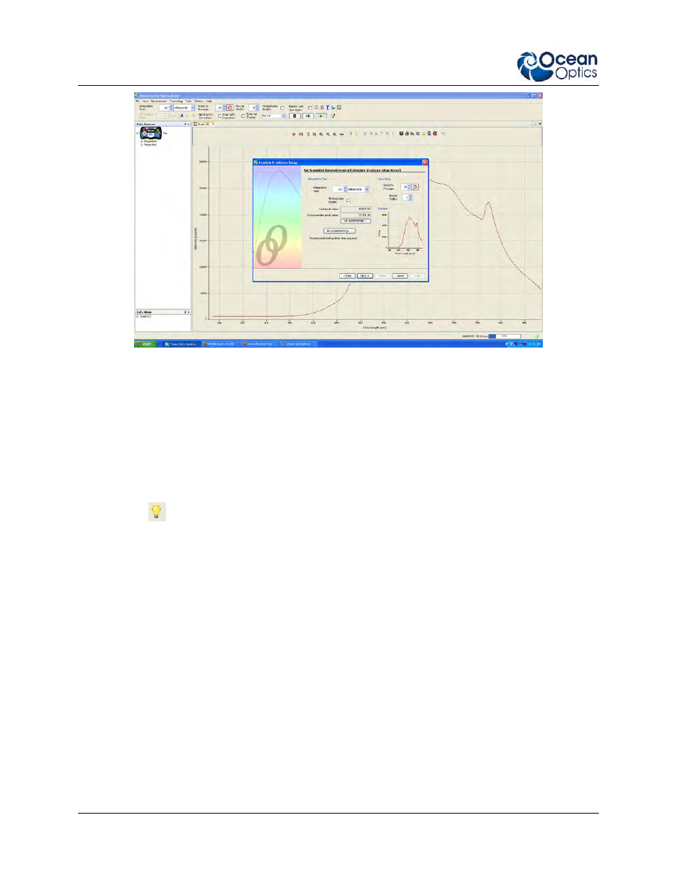
Task: Click the single step acquisition button
Action: pyautogui.click(x=308, y=116)
